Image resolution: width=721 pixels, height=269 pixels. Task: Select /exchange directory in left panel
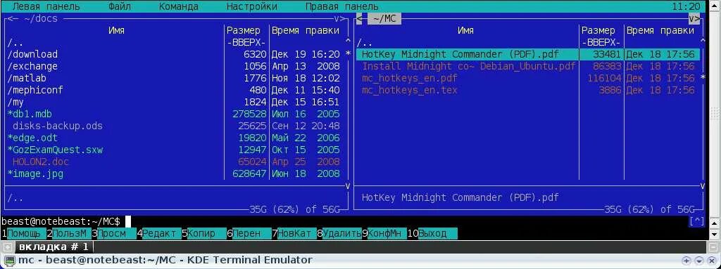174,66
